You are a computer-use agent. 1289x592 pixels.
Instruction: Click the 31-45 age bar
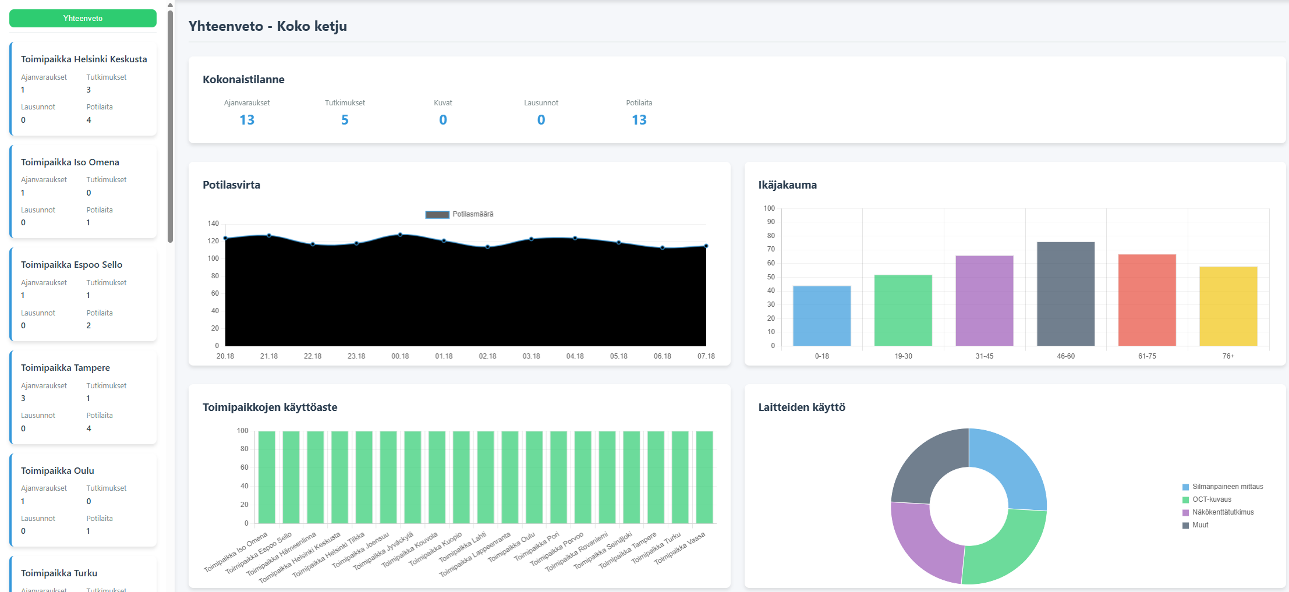[x=985, y=301]
